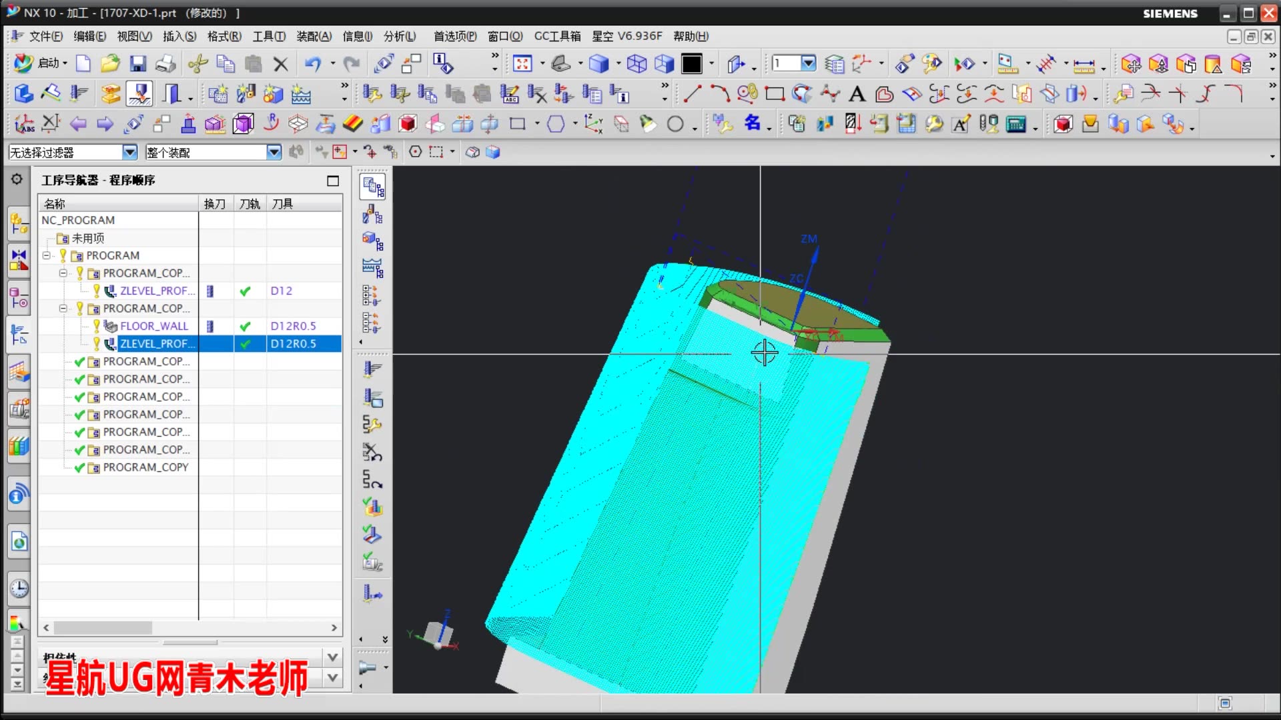1281x720 pixels.
Task: Click the 启动 start button
Action: [x=40, y=63]
